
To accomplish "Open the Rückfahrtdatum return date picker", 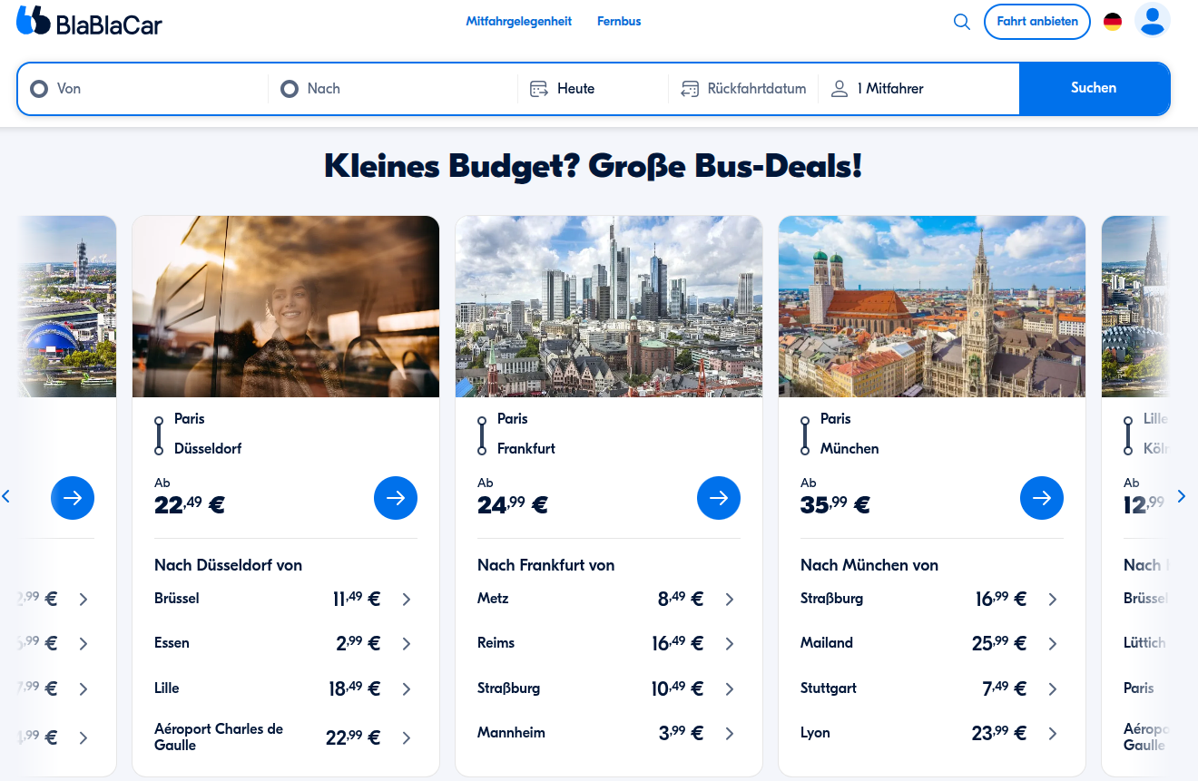I will point(744,89).
